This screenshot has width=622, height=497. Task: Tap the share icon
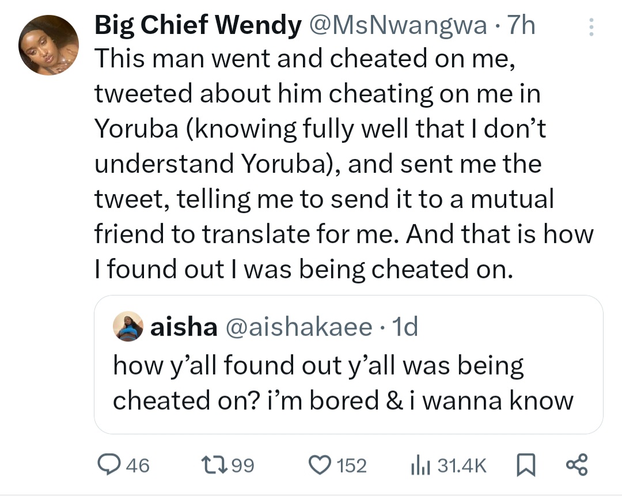[577, 465]
